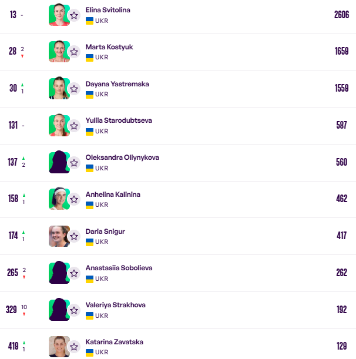
Task: Click Oleksandra Oliynykova's silhouette avatar
Action: tap(59, 162)
